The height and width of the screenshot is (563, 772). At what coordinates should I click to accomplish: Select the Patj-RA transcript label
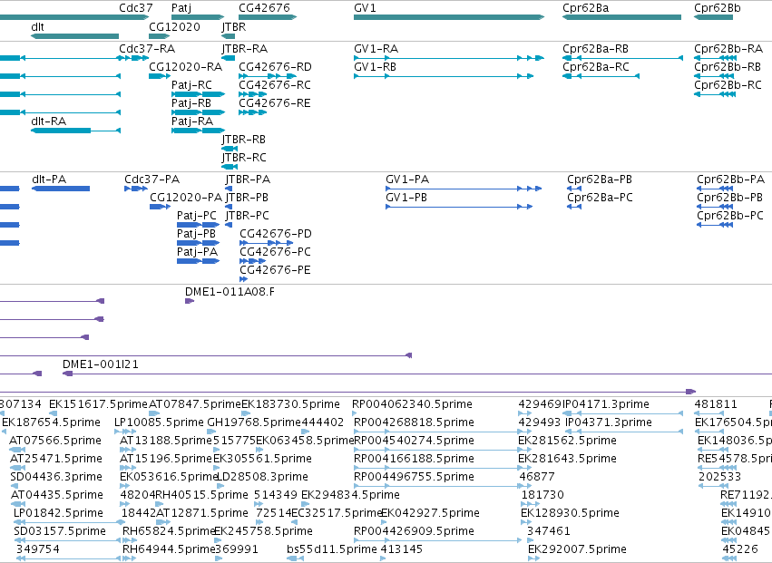pyautogui.click(x=192, y=121)
